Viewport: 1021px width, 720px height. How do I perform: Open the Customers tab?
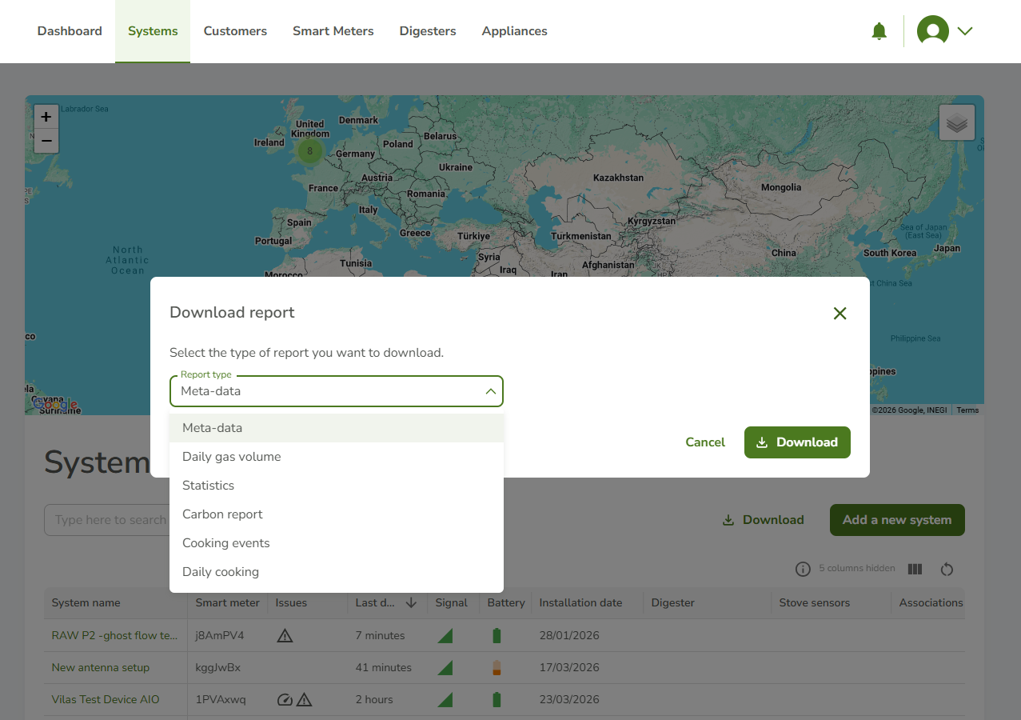click(235, 31)
